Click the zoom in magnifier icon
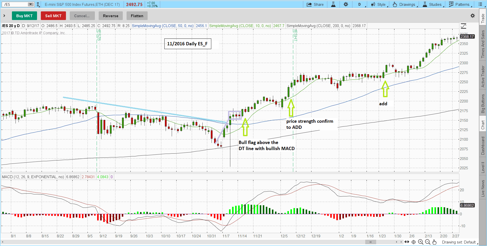 (x=421, y=242)
